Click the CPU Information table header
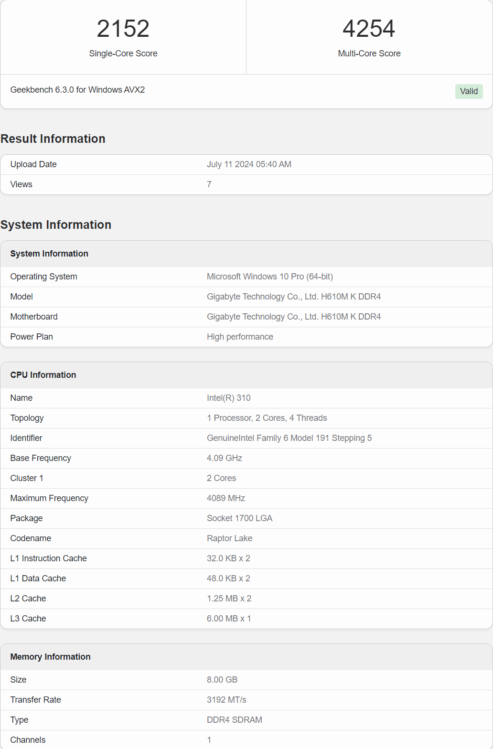Screen dimensions: 493x749 click(x=43, y=375)
